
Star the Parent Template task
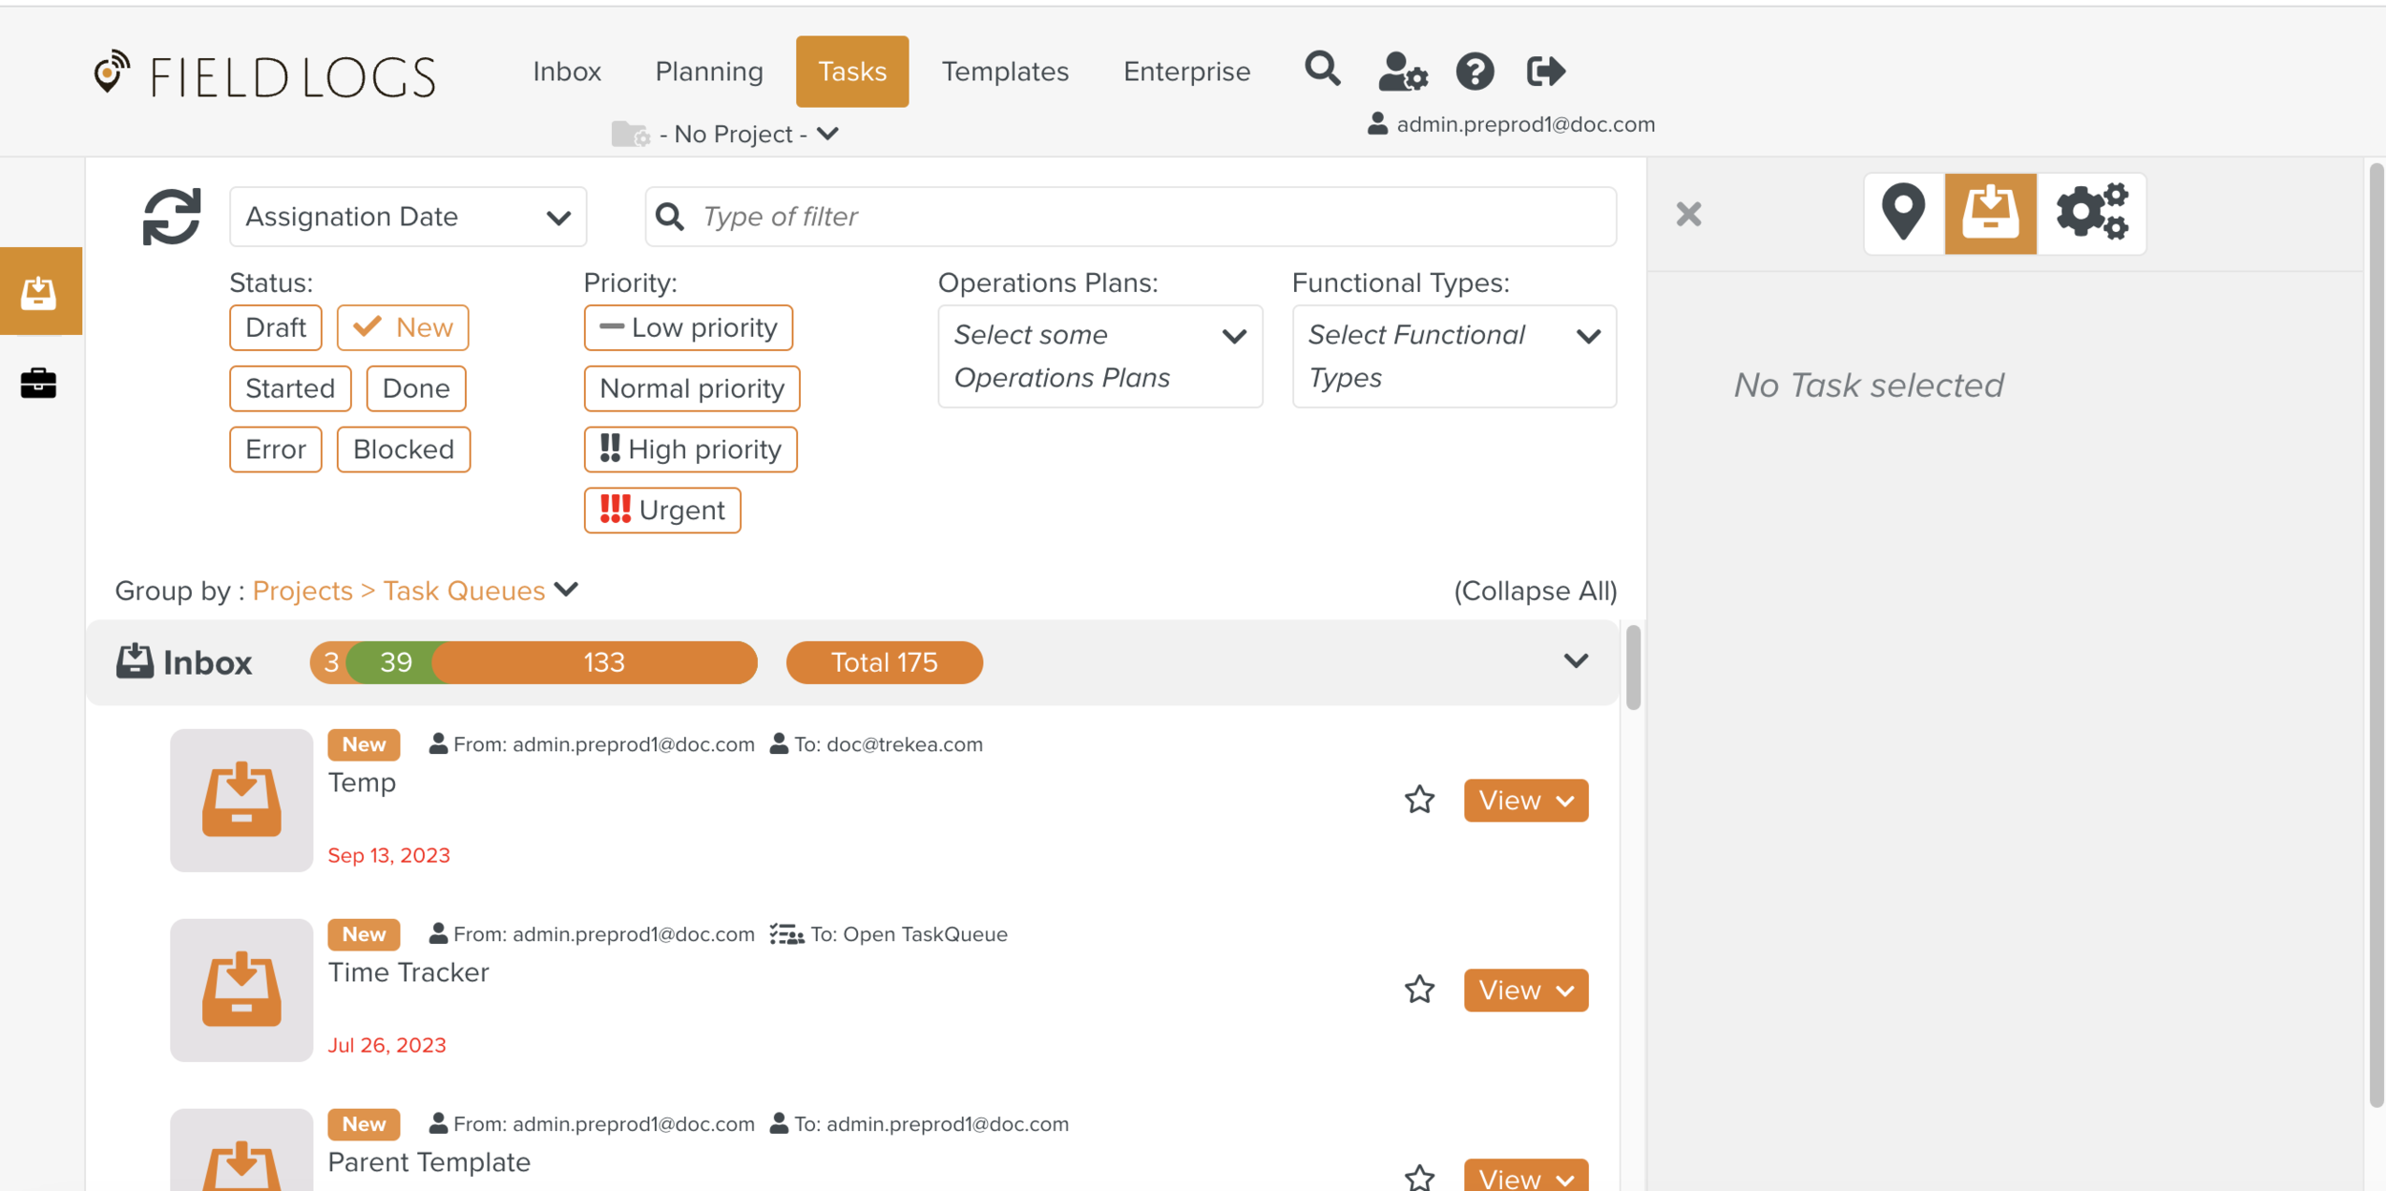[1419, 1178]
